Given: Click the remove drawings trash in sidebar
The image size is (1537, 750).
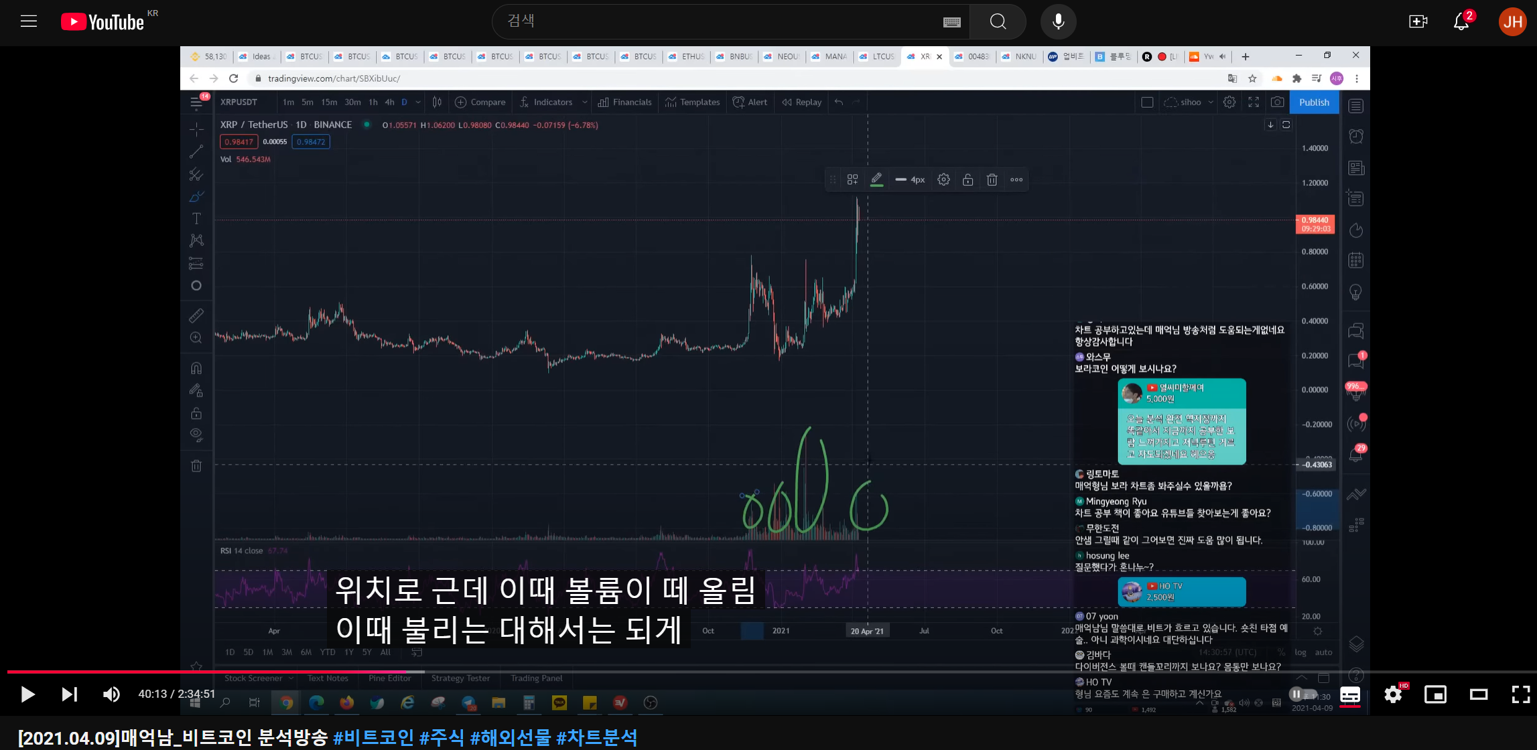Looking at the screenshot, I should tap(196, 465).
